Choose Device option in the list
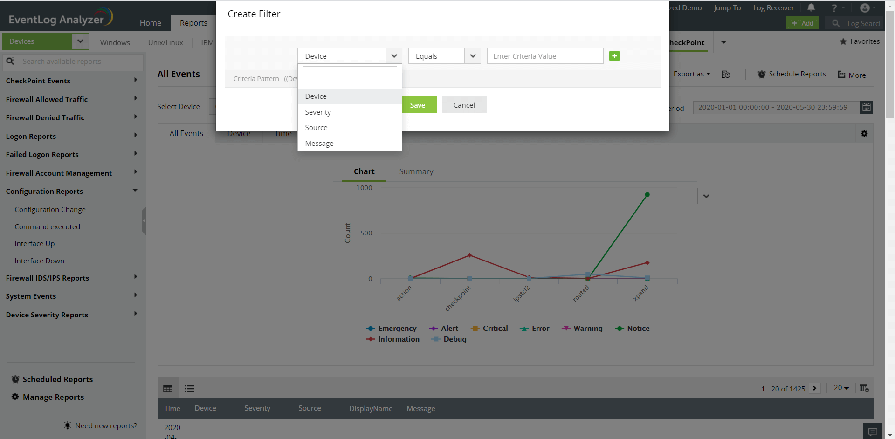The image size is (895, 439). (x=350, y=96)
